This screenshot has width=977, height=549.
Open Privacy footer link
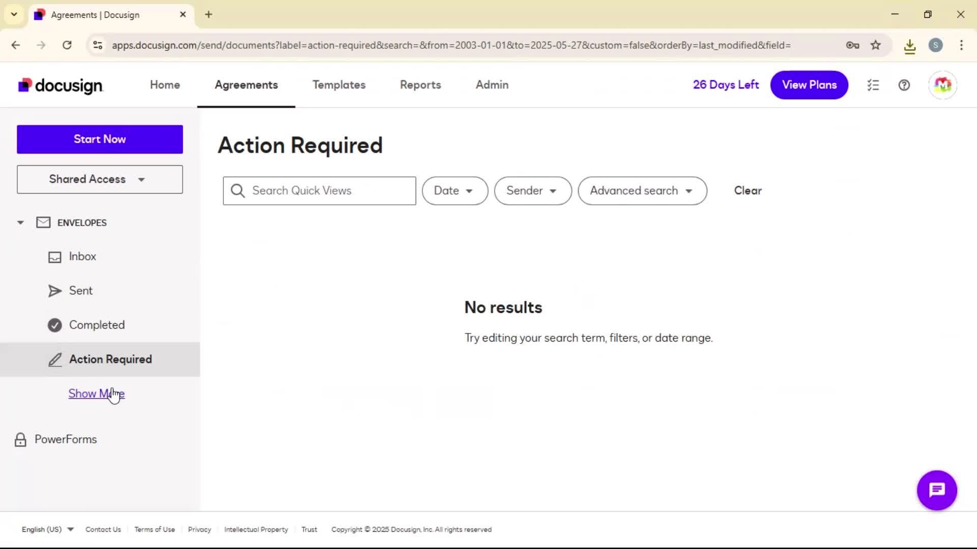(199, 529)
